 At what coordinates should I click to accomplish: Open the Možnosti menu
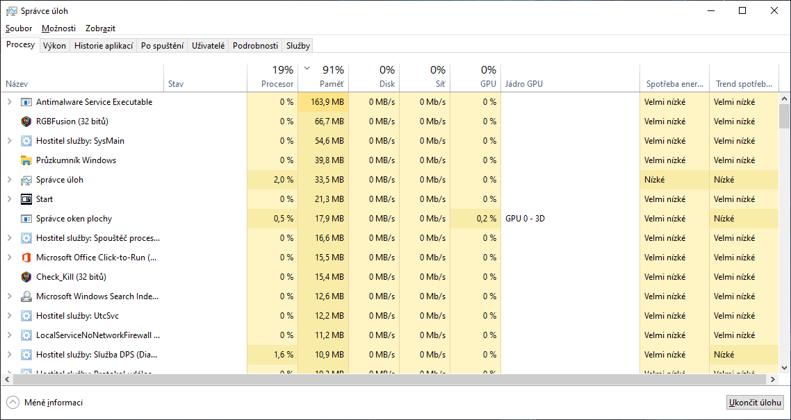click(58, 28)
